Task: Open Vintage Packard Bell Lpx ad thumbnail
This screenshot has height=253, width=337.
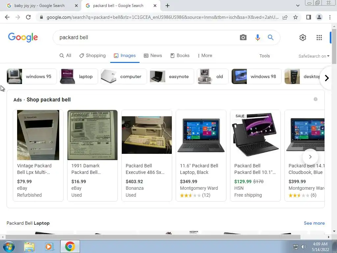Action: [38, 135]
